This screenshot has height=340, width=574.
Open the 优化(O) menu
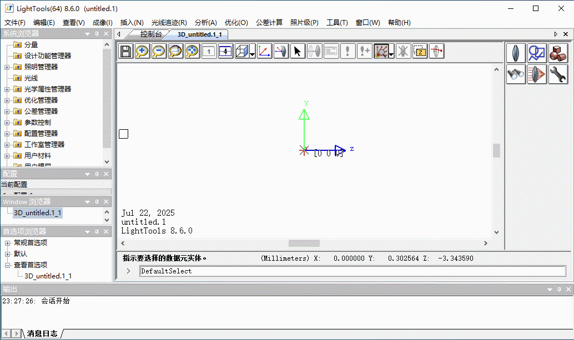236,22
